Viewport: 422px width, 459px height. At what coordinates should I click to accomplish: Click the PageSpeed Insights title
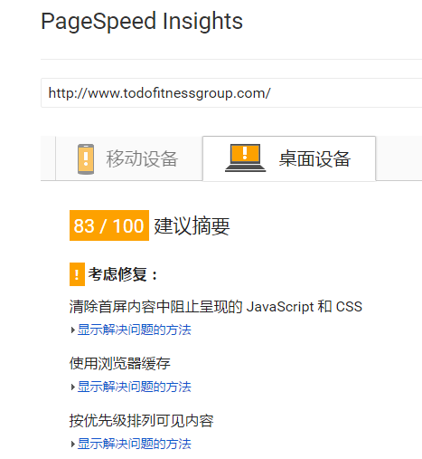tap(142, 22)
